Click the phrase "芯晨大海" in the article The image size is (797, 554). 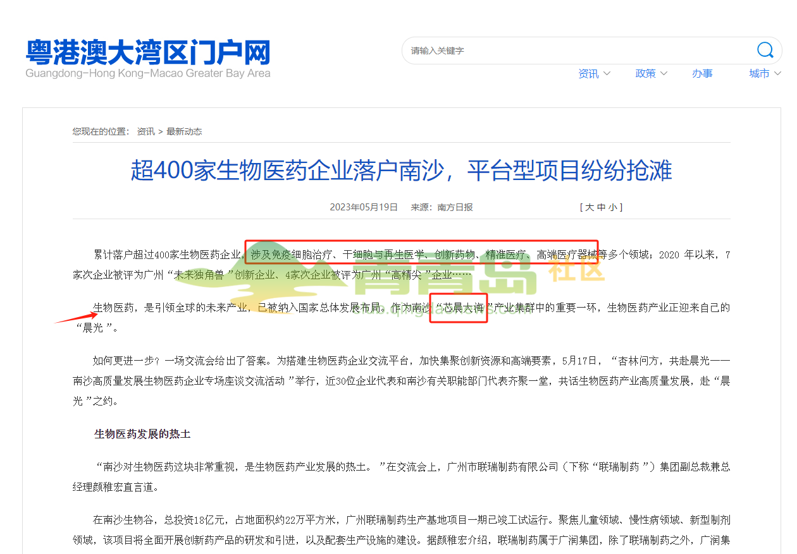coord(464,308)
